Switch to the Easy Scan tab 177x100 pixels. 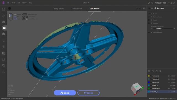click(x=59, y=9)
